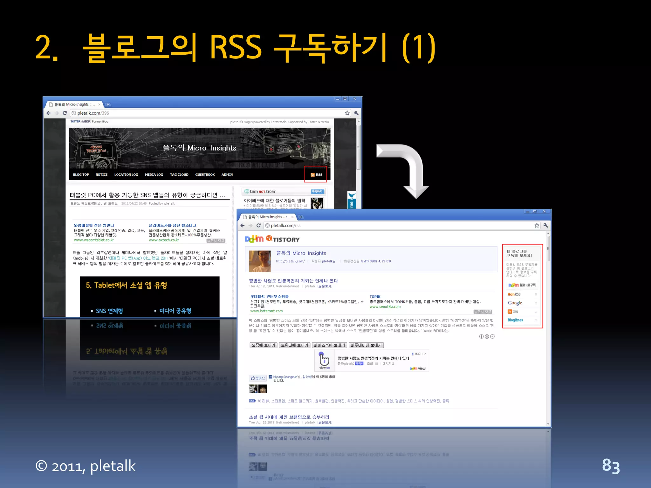This screenshot has width=651, height=488.
Task: Select the 플톡의 Micro-Insights tab in the 396 window
Action: (x=75, y=105)
